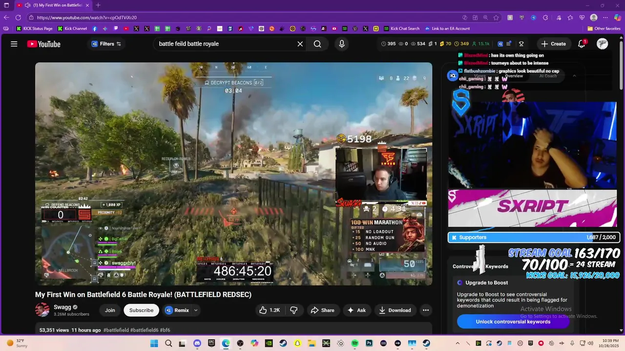The height and width of the screenshot is (351, 625).
Task: Like the video with thumbs up
Action: pyautogui.click(x=270, y=310)
